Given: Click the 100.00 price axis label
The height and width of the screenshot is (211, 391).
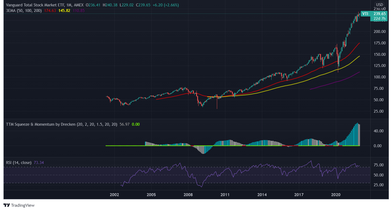Looking at the screenshot, I should (x=380, y=77).
